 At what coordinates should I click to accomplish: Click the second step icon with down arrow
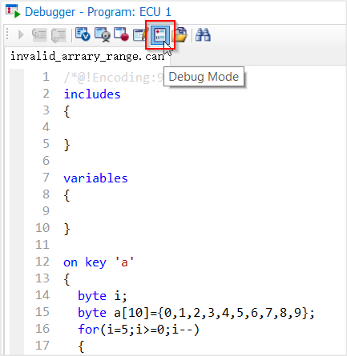tap(59, 35)
